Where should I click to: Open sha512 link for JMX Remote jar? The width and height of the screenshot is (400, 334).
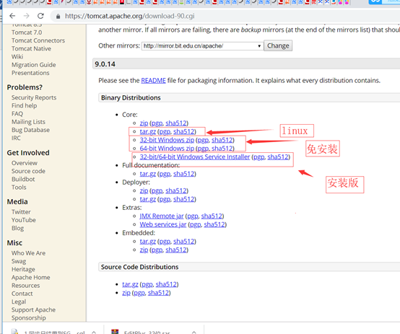[x=212, y=216]
